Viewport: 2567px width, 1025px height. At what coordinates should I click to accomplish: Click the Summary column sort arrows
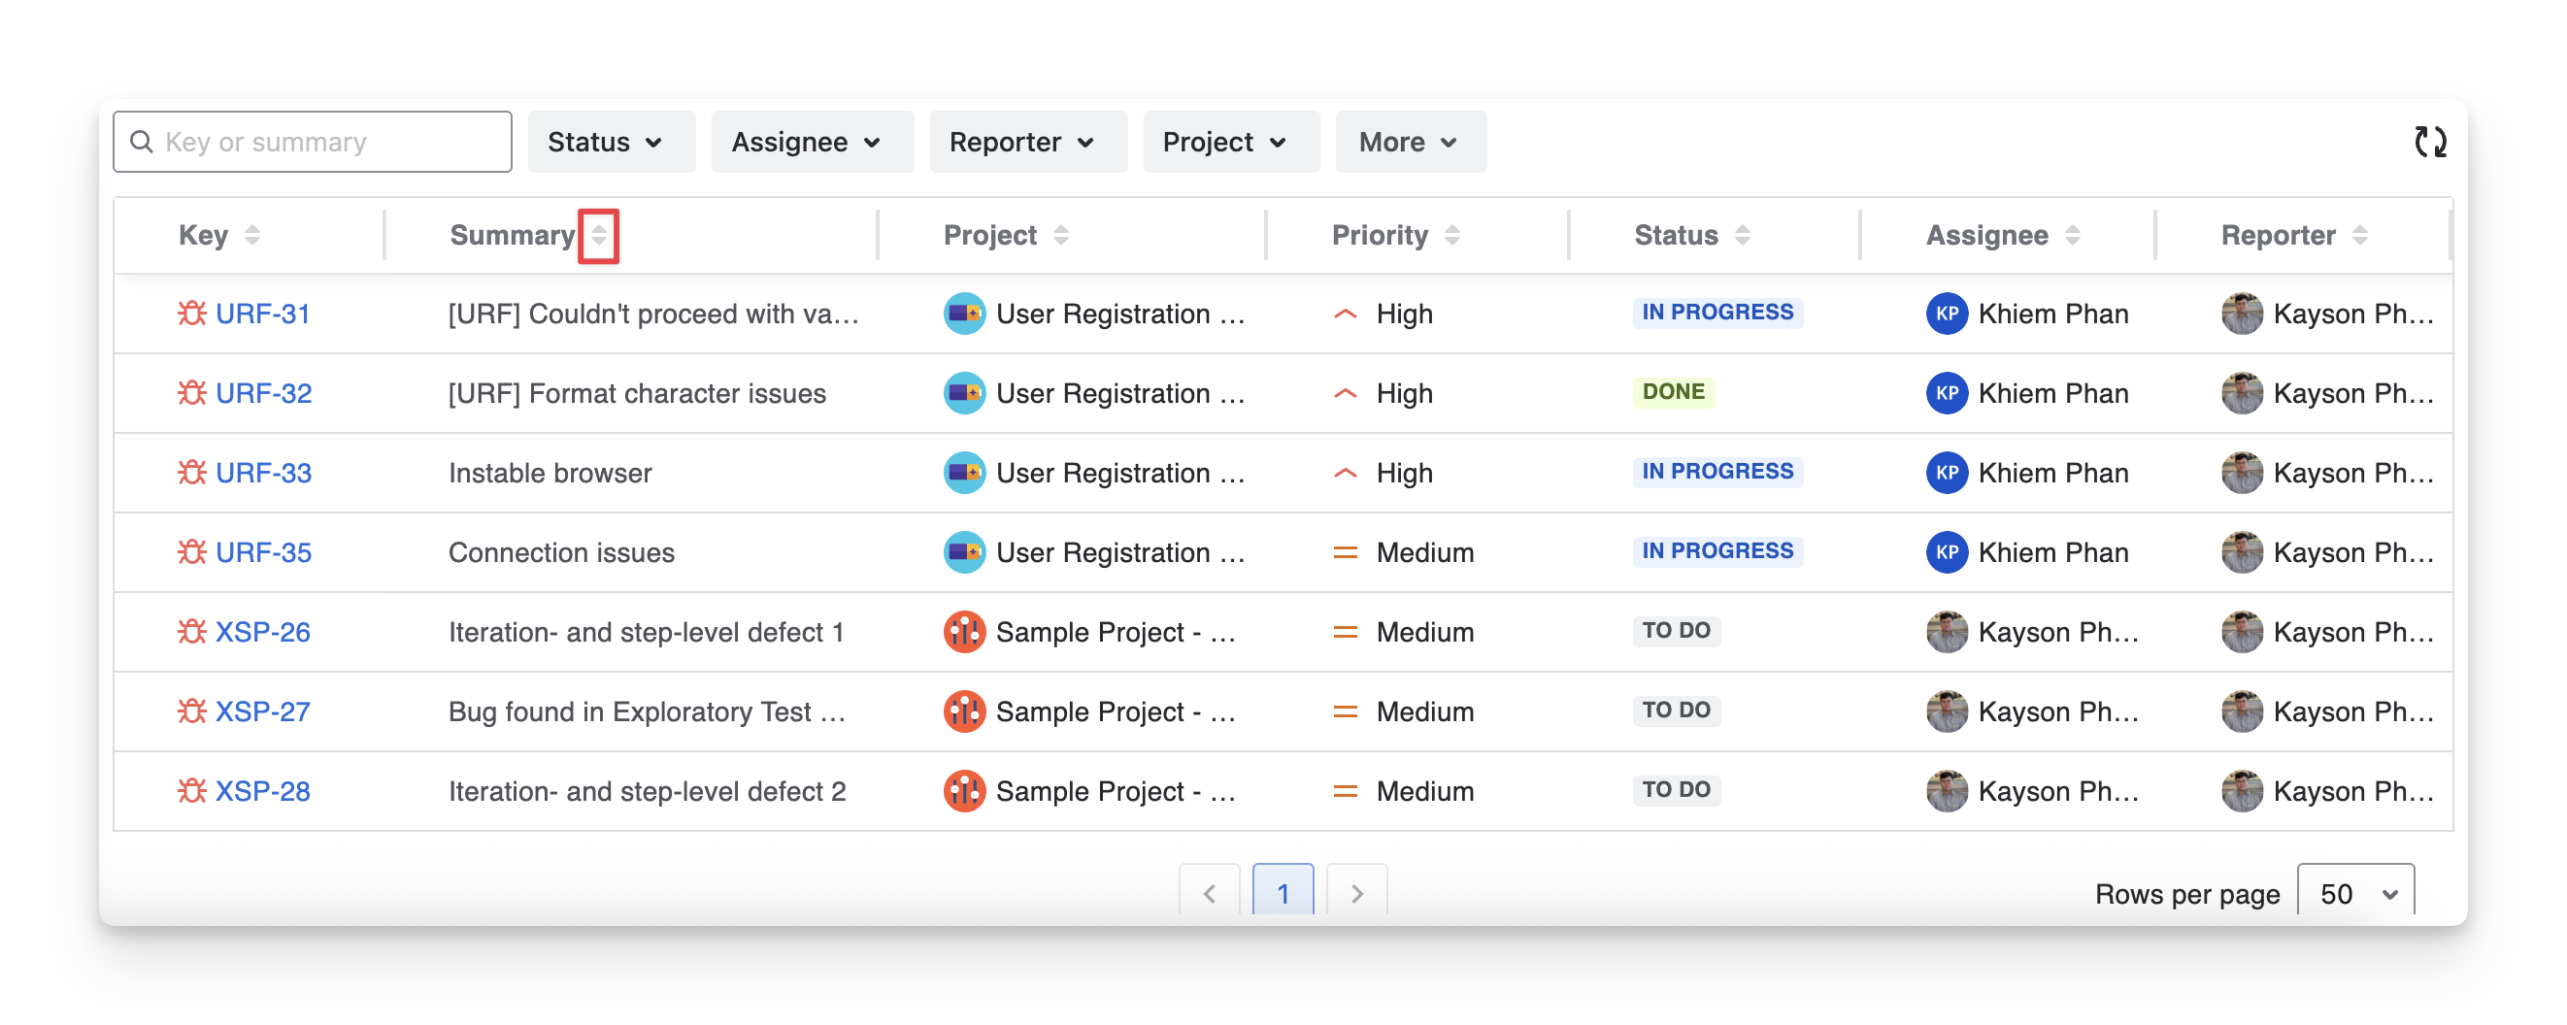point(598,236)
